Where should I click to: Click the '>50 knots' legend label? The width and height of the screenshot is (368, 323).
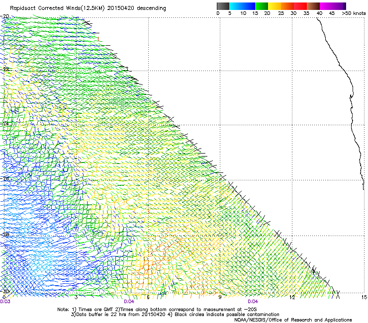(354, 13)
